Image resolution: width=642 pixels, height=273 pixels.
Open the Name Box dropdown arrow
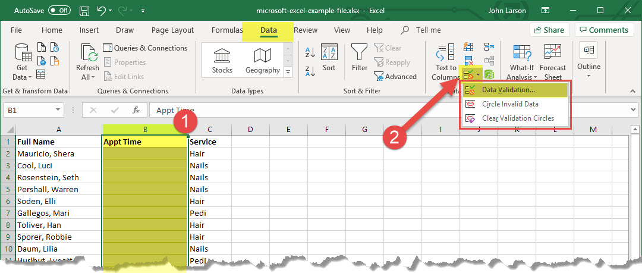pyautogui.click(x=58, y=110)
